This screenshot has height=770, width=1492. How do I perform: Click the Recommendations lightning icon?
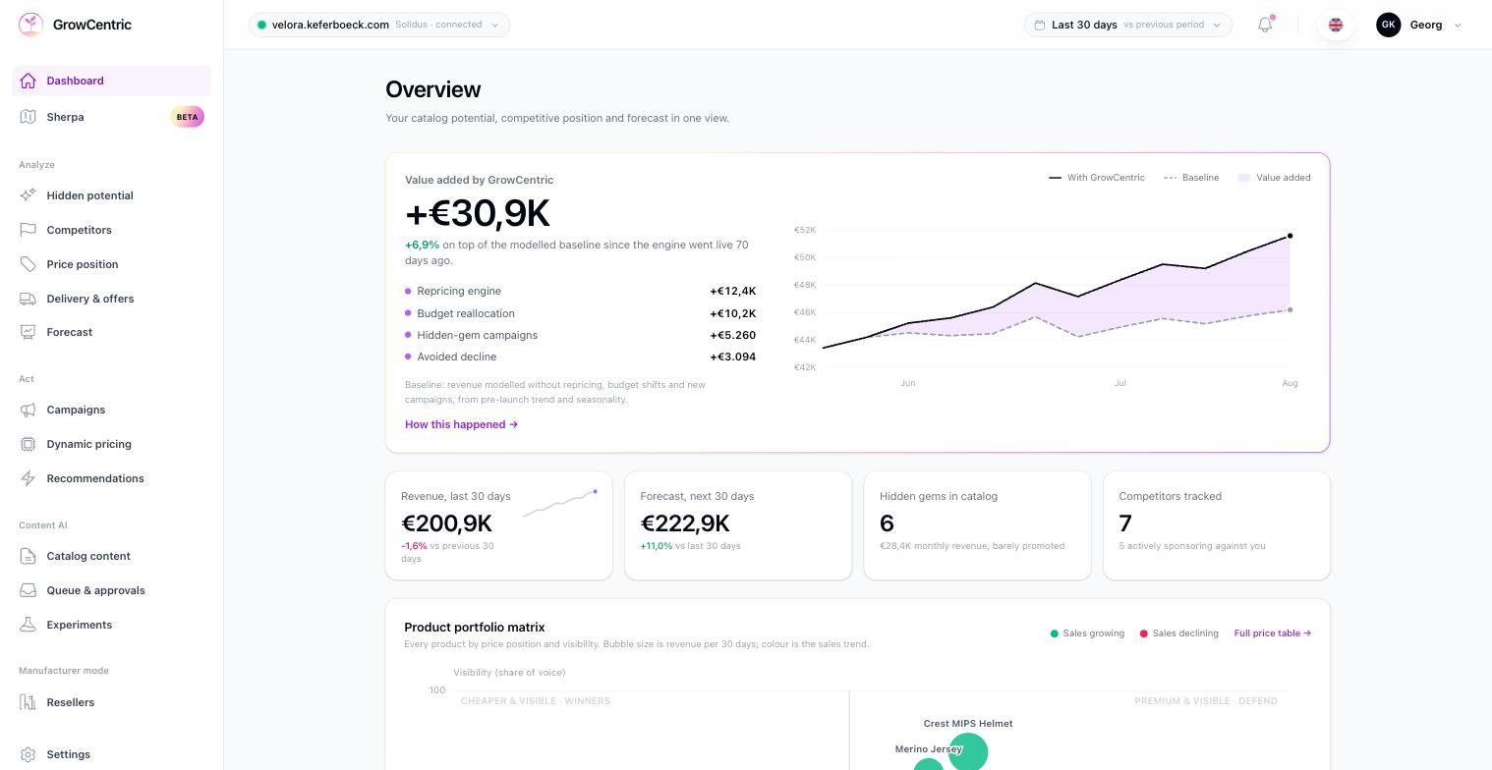point(28,478)
